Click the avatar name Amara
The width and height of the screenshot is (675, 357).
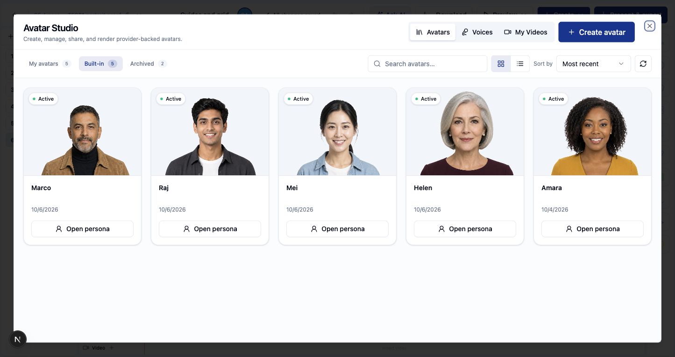click(552, 188)
